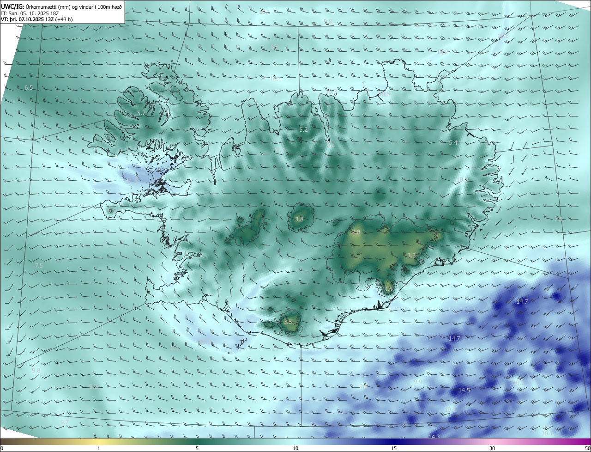The height and width of the screenshot is (452, 591).
Task: Click the 7.5 value label
Action: tap(39, 265)
